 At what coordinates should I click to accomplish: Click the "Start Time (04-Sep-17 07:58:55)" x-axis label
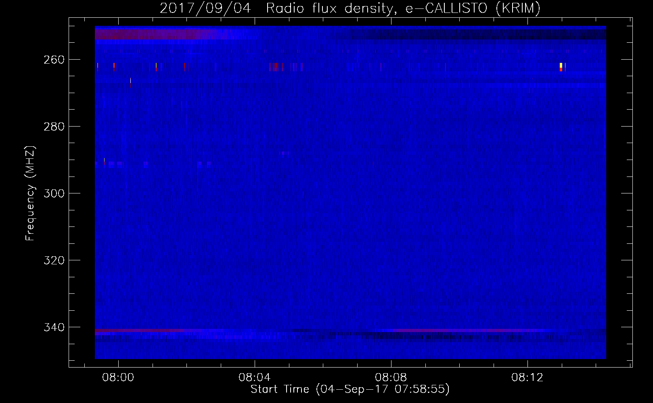tap(350, 389)
